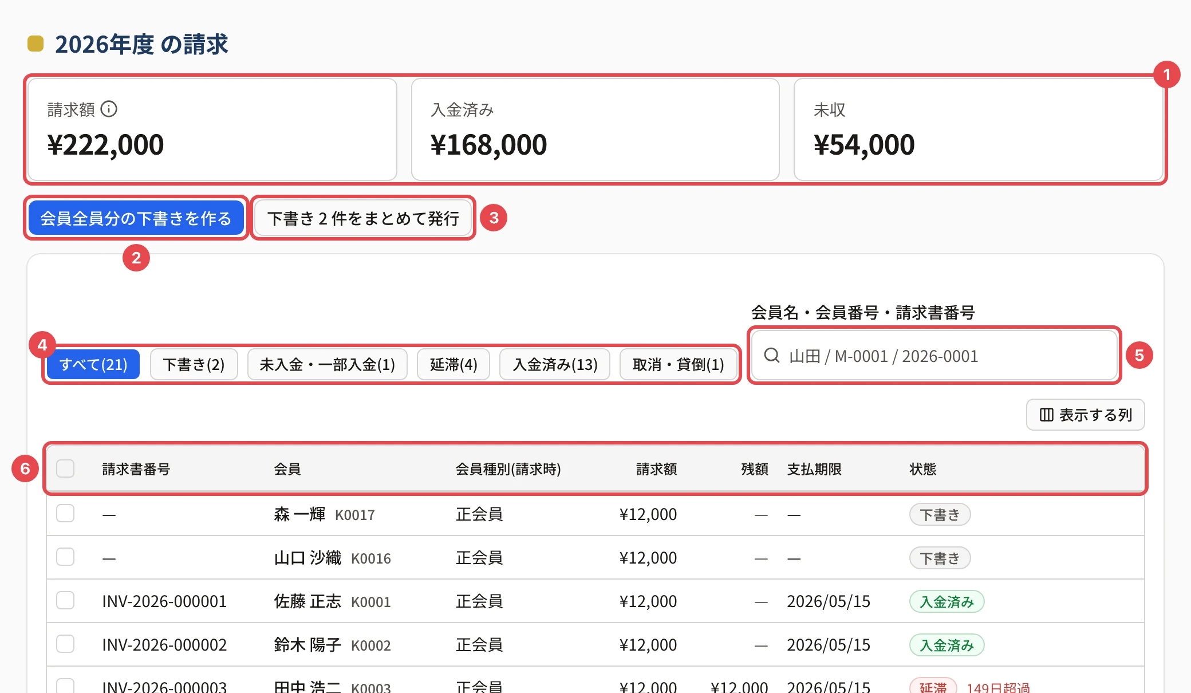Click member number K0002
Screen dimensions: 1191x693
[x=371, y=645]
